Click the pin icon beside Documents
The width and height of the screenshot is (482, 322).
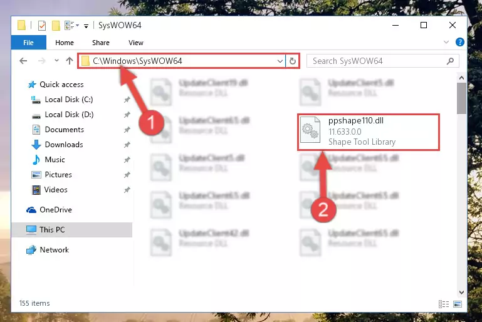click(127, 130)
